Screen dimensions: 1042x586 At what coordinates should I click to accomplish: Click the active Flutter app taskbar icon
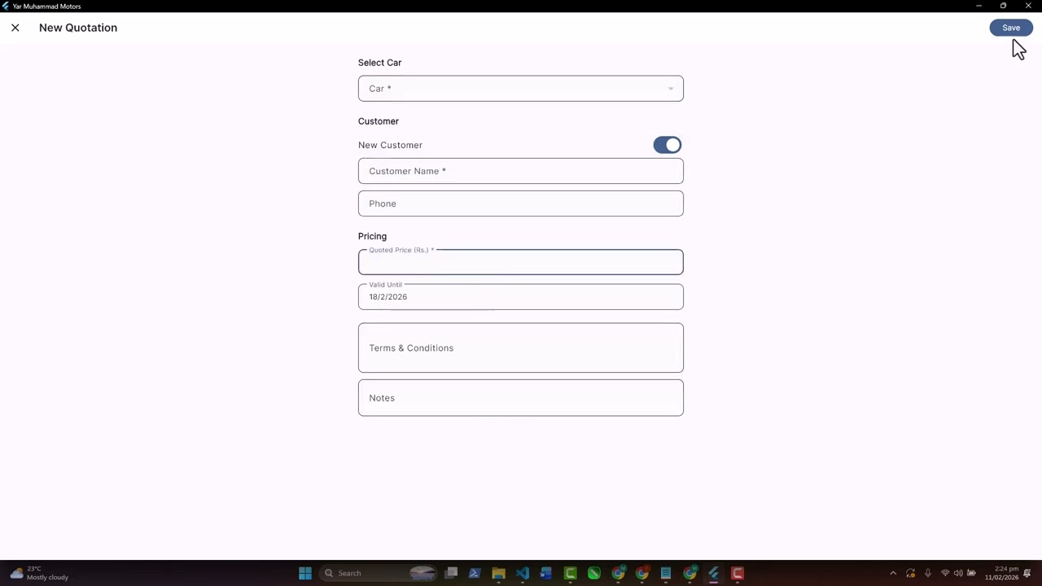click(x=714, y=573)
